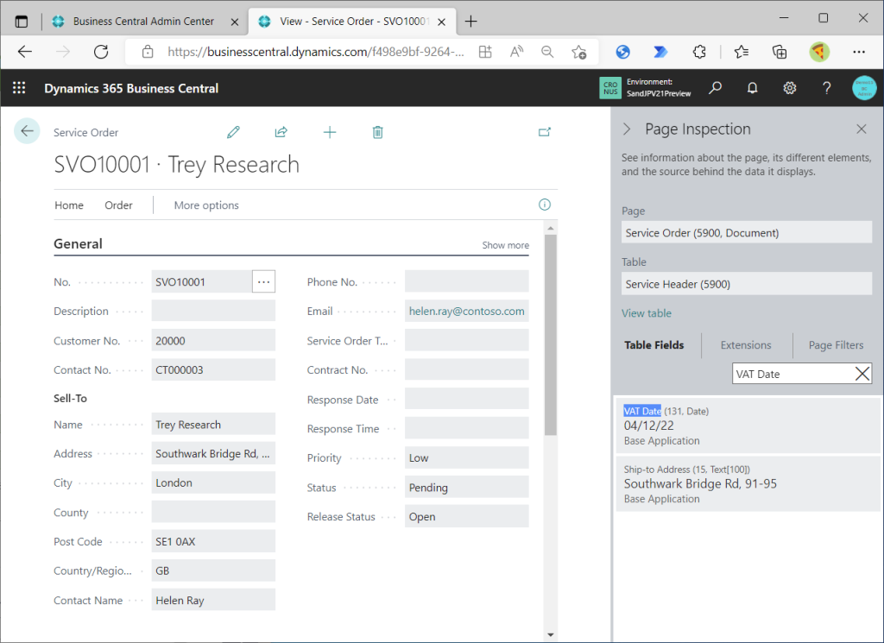
Task: Click the Country/Region field showing GB
Action: tap(213, 571)
